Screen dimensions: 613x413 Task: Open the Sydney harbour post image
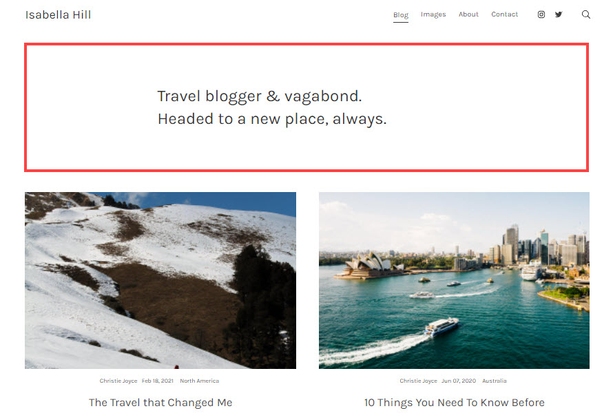(454, 280)
